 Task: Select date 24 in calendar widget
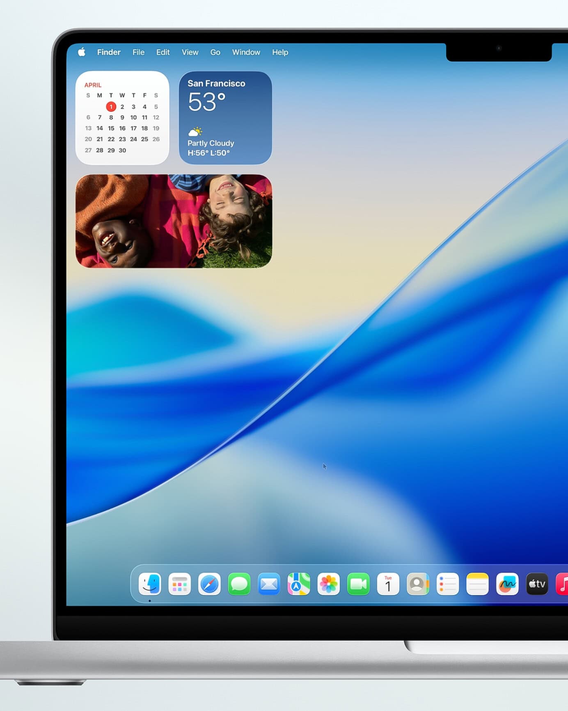coord(133,139)
